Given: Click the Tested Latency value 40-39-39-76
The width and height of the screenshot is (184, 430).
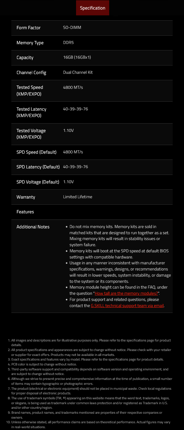Looking at the screenshot, I should click(76, 109).
